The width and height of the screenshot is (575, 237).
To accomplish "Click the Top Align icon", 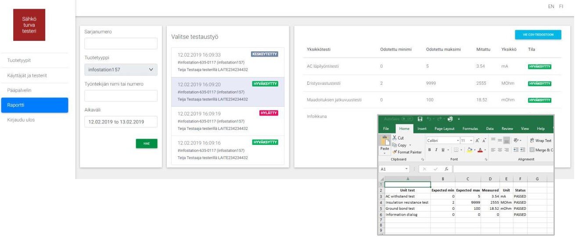I will click(493, 139).
